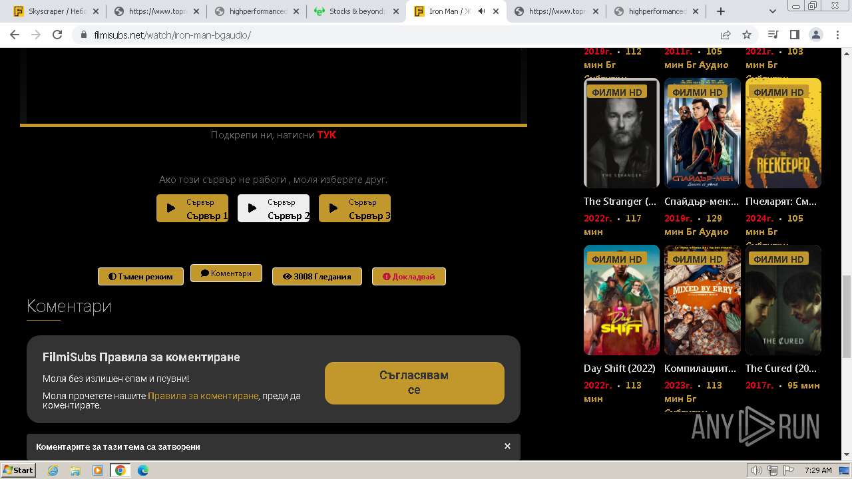Image resolution: width=852 pixels, height=479 pixels.
Task: Dismiss closed-comments notice with X
Action: 507,446
